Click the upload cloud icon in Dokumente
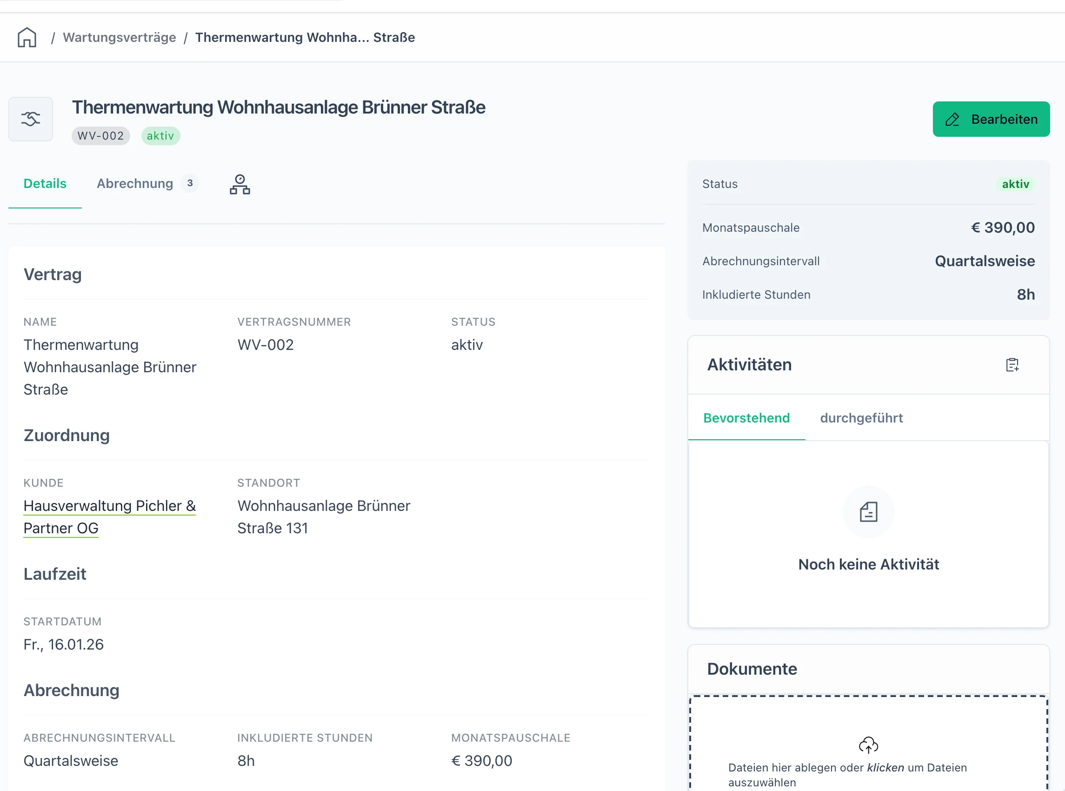 868,745
